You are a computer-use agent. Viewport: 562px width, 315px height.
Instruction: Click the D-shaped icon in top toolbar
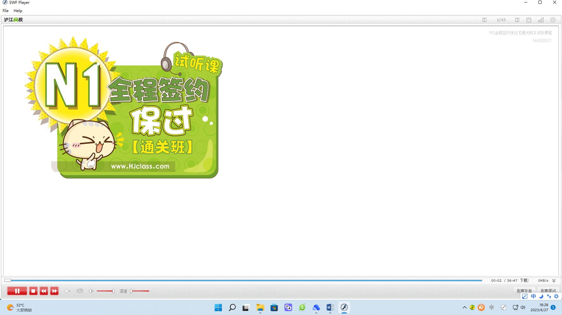click(529, 20)
